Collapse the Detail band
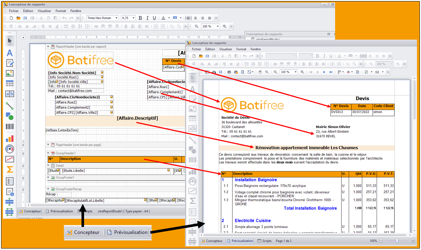 pos(48,166)
